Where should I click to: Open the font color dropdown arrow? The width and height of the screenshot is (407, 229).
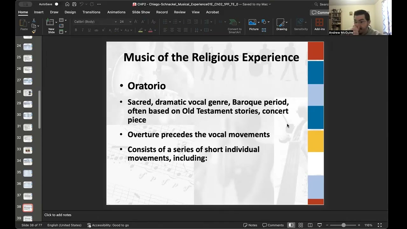tap(155, 30)
